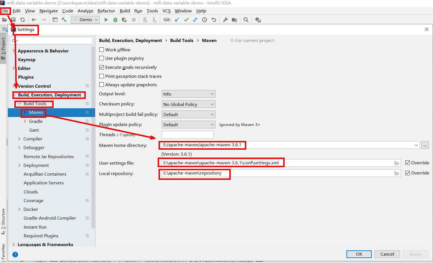Click the Git Commit checkmark icon
Image resolution: width=433 pixels, height=263 pixels.
[x=186, y=20]
